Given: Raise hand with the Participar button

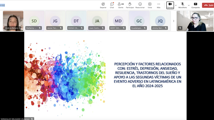Looking at the screenshot, I should [130, 4].
